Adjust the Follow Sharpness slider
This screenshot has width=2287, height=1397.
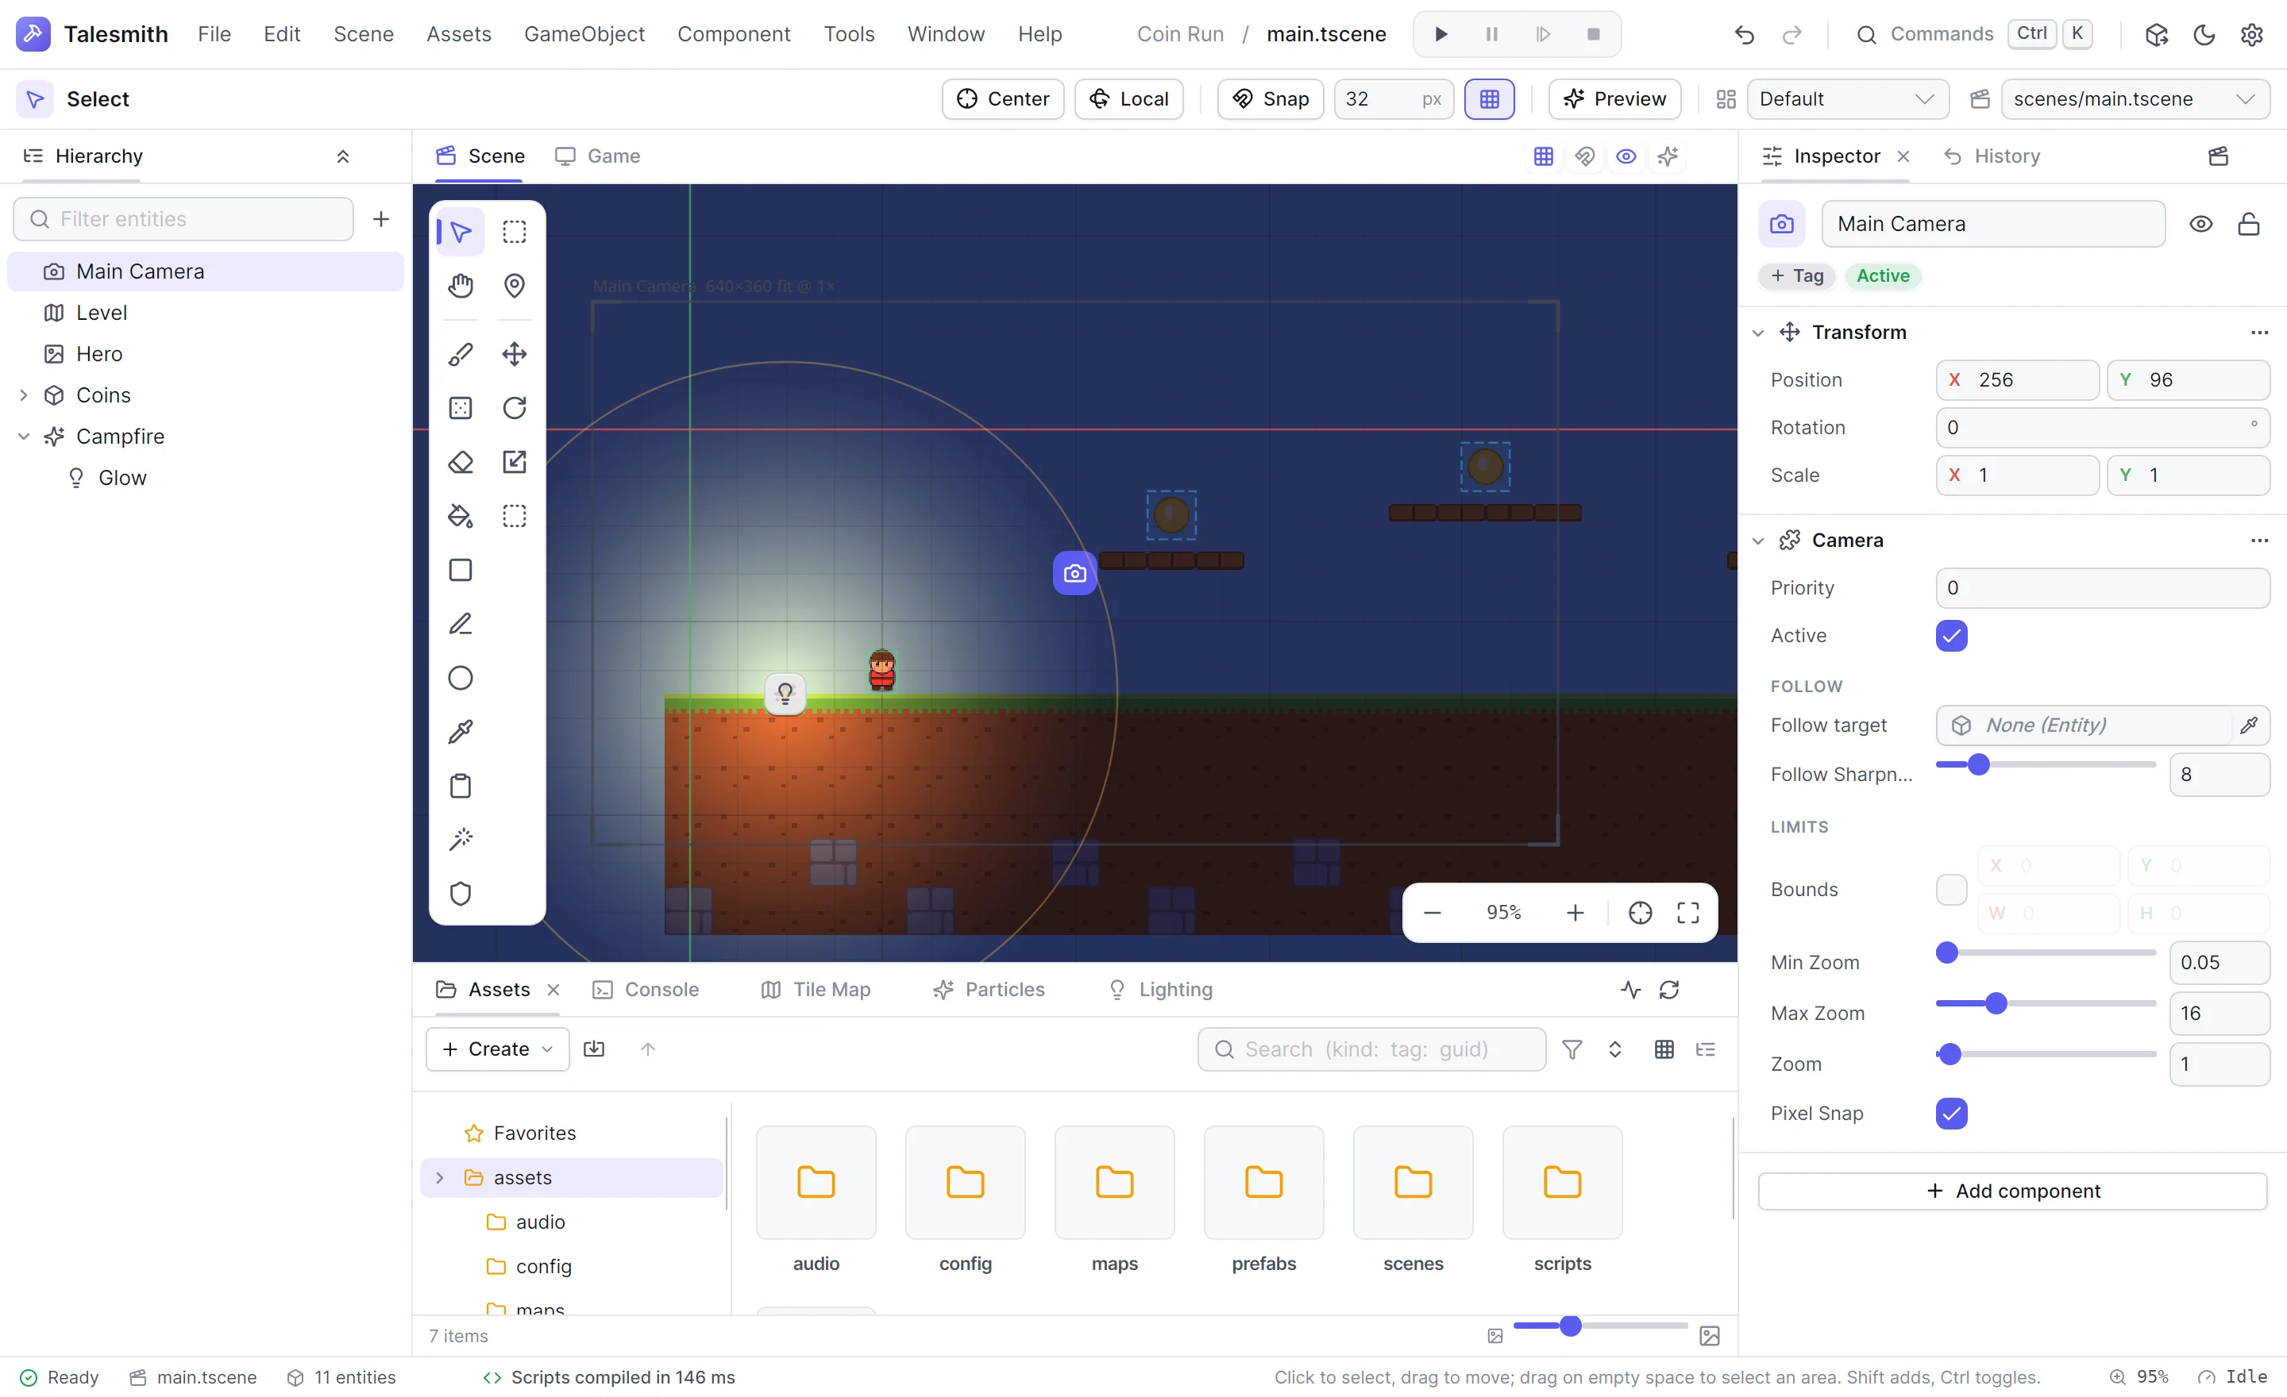(2046, 764)
